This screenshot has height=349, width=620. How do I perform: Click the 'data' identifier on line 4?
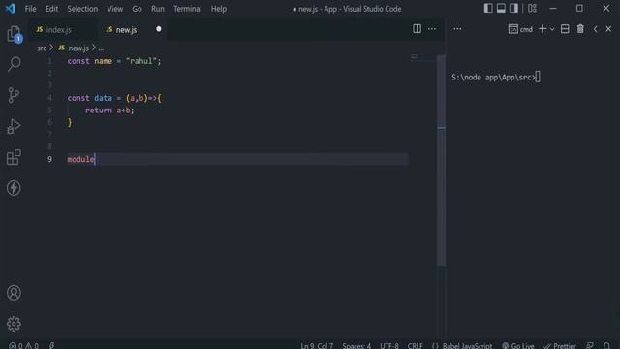pyautogui.click(x=103, y=98)
